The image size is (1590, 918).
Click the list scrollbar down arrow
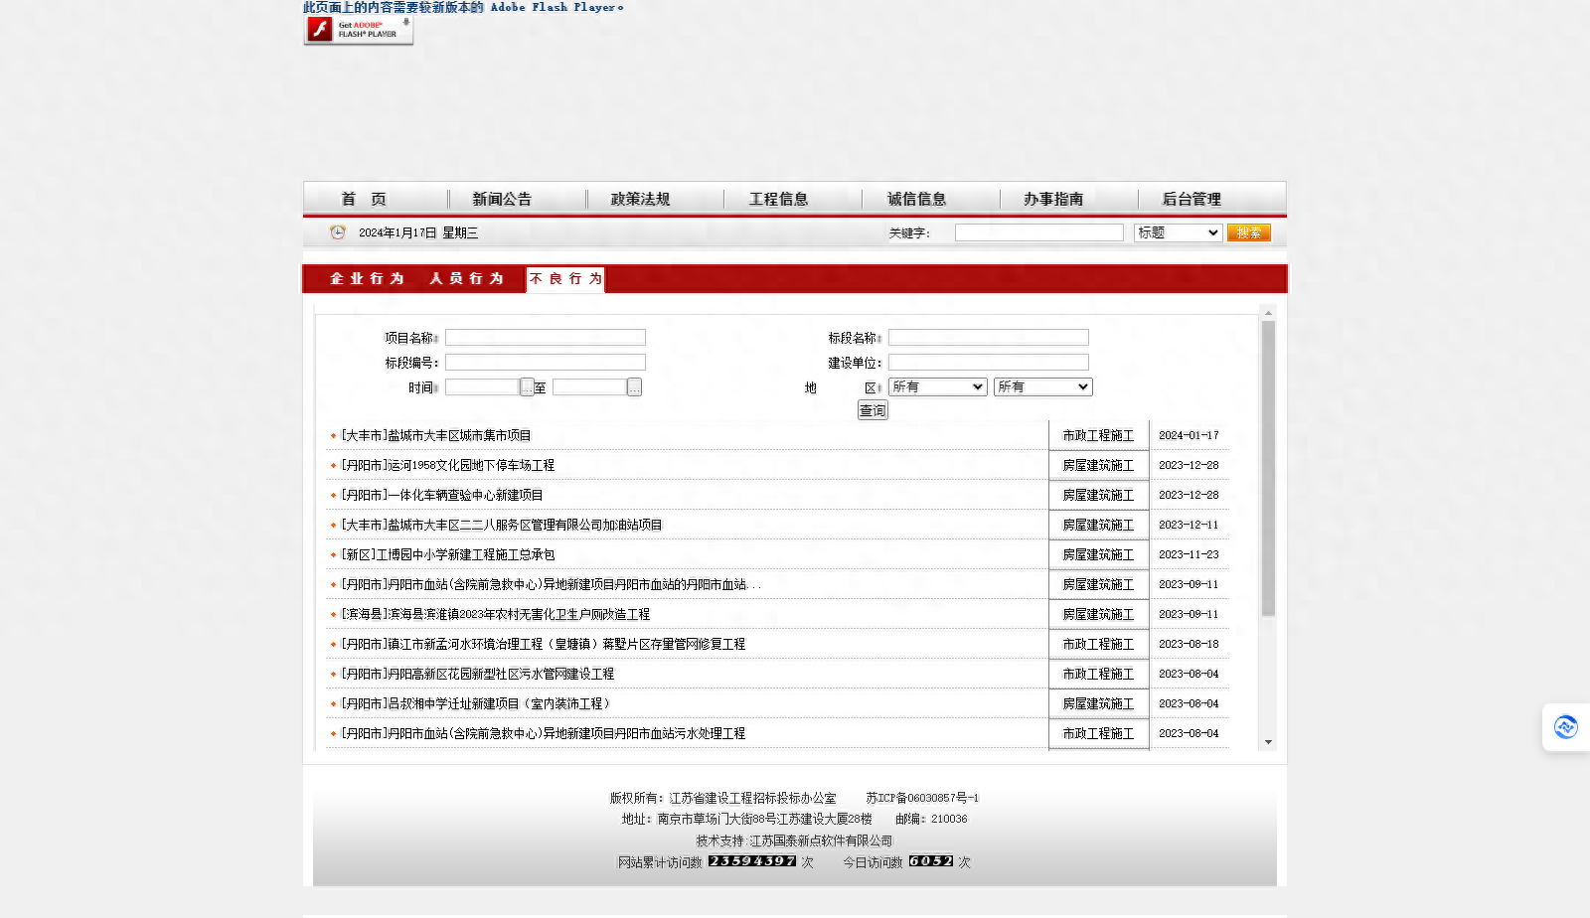click(1268, 742)
